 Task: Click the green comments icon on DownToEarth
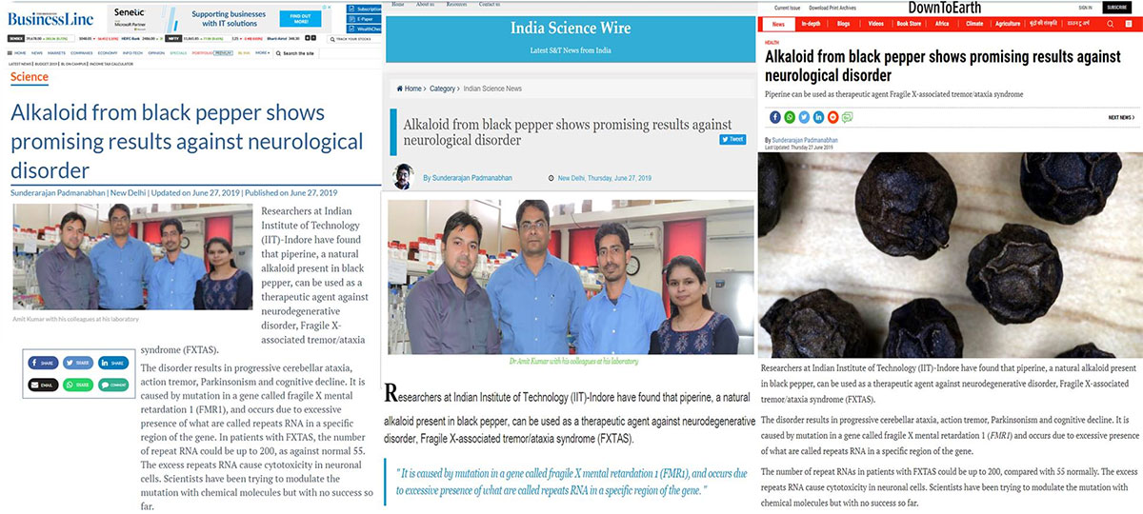(848, 117)
